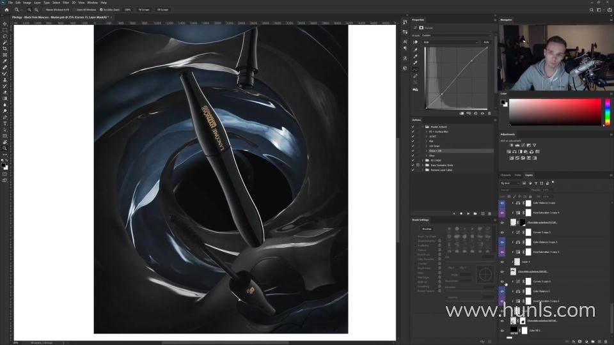
Task: Select draw curve pencil icon
Action: [x=416, y=76]
